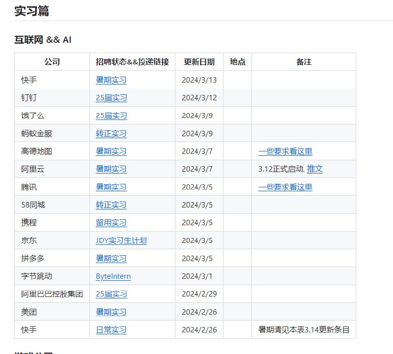The height and width of the screenshot is (354, 393).
Task: Open 携程's 留用实习 link
Action: click(111, 222)
